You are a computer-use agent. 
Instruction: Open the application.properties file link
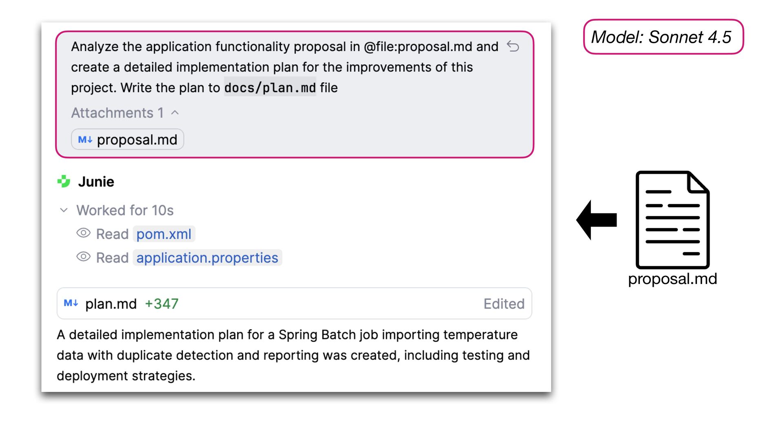pyautogui.click(x=207, y=258)
